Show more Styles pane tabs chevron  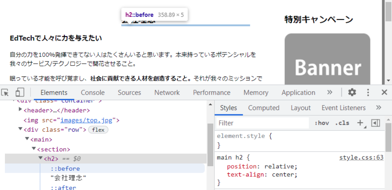[x=378, y=107]
